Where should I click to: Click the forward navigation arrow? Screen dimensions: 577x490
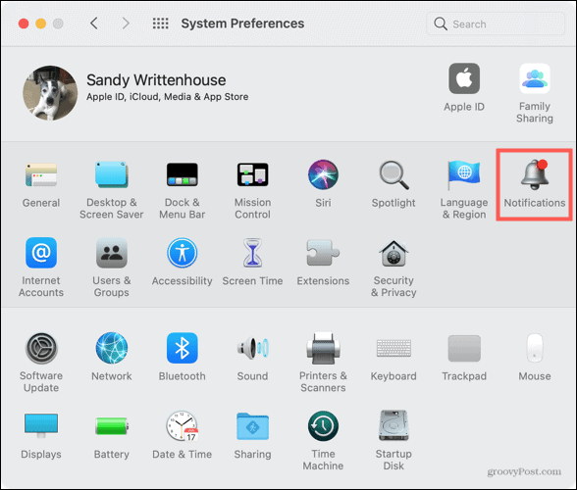[126, 24]
